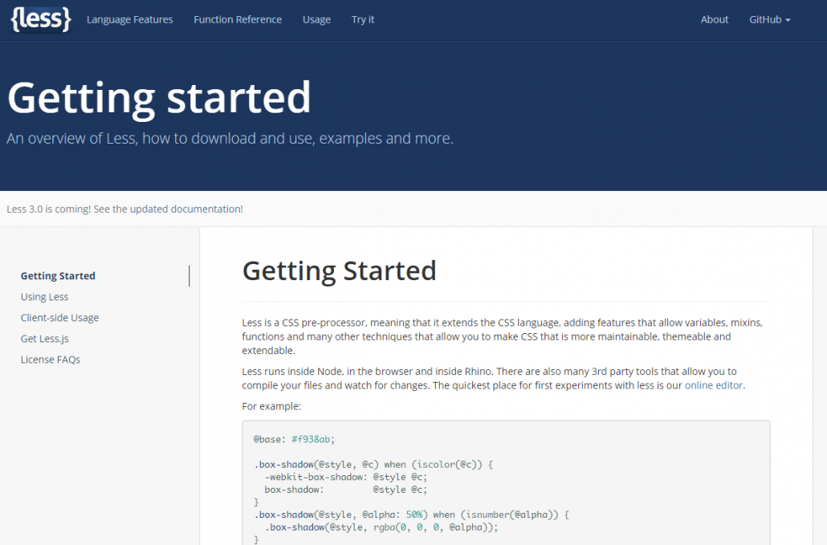Go to the Usage nav item

[x=316, y=19]
